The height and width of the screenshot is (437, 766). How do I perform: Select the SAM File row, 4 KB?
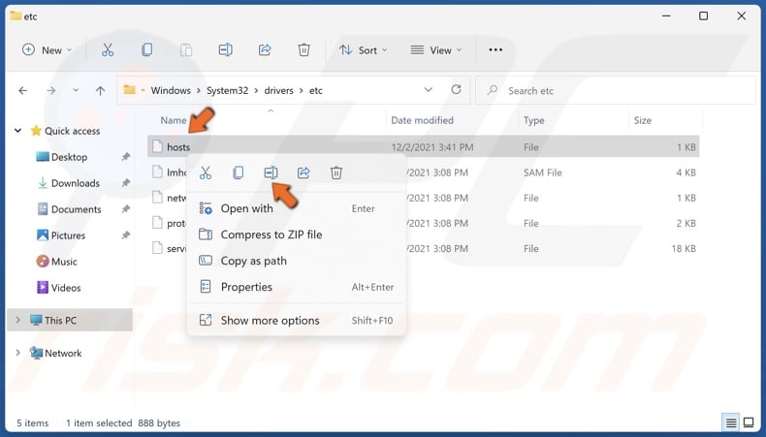point(423,172)
